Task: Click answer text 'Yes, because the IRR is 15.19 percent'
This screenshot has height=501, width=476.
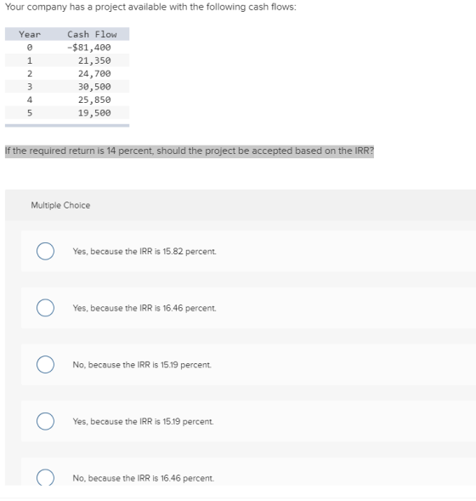Action: tap(143, 421)
